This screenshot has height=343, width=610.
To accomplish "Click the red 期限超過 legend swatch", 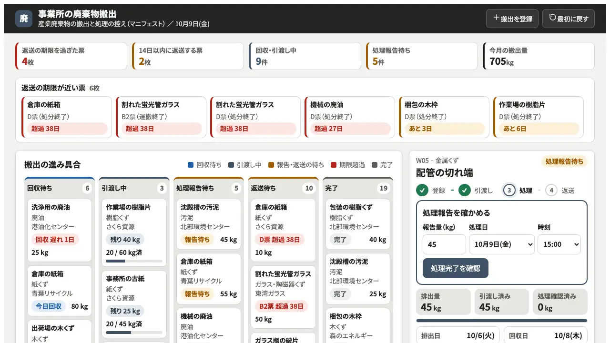I will [x=333, y=165].
